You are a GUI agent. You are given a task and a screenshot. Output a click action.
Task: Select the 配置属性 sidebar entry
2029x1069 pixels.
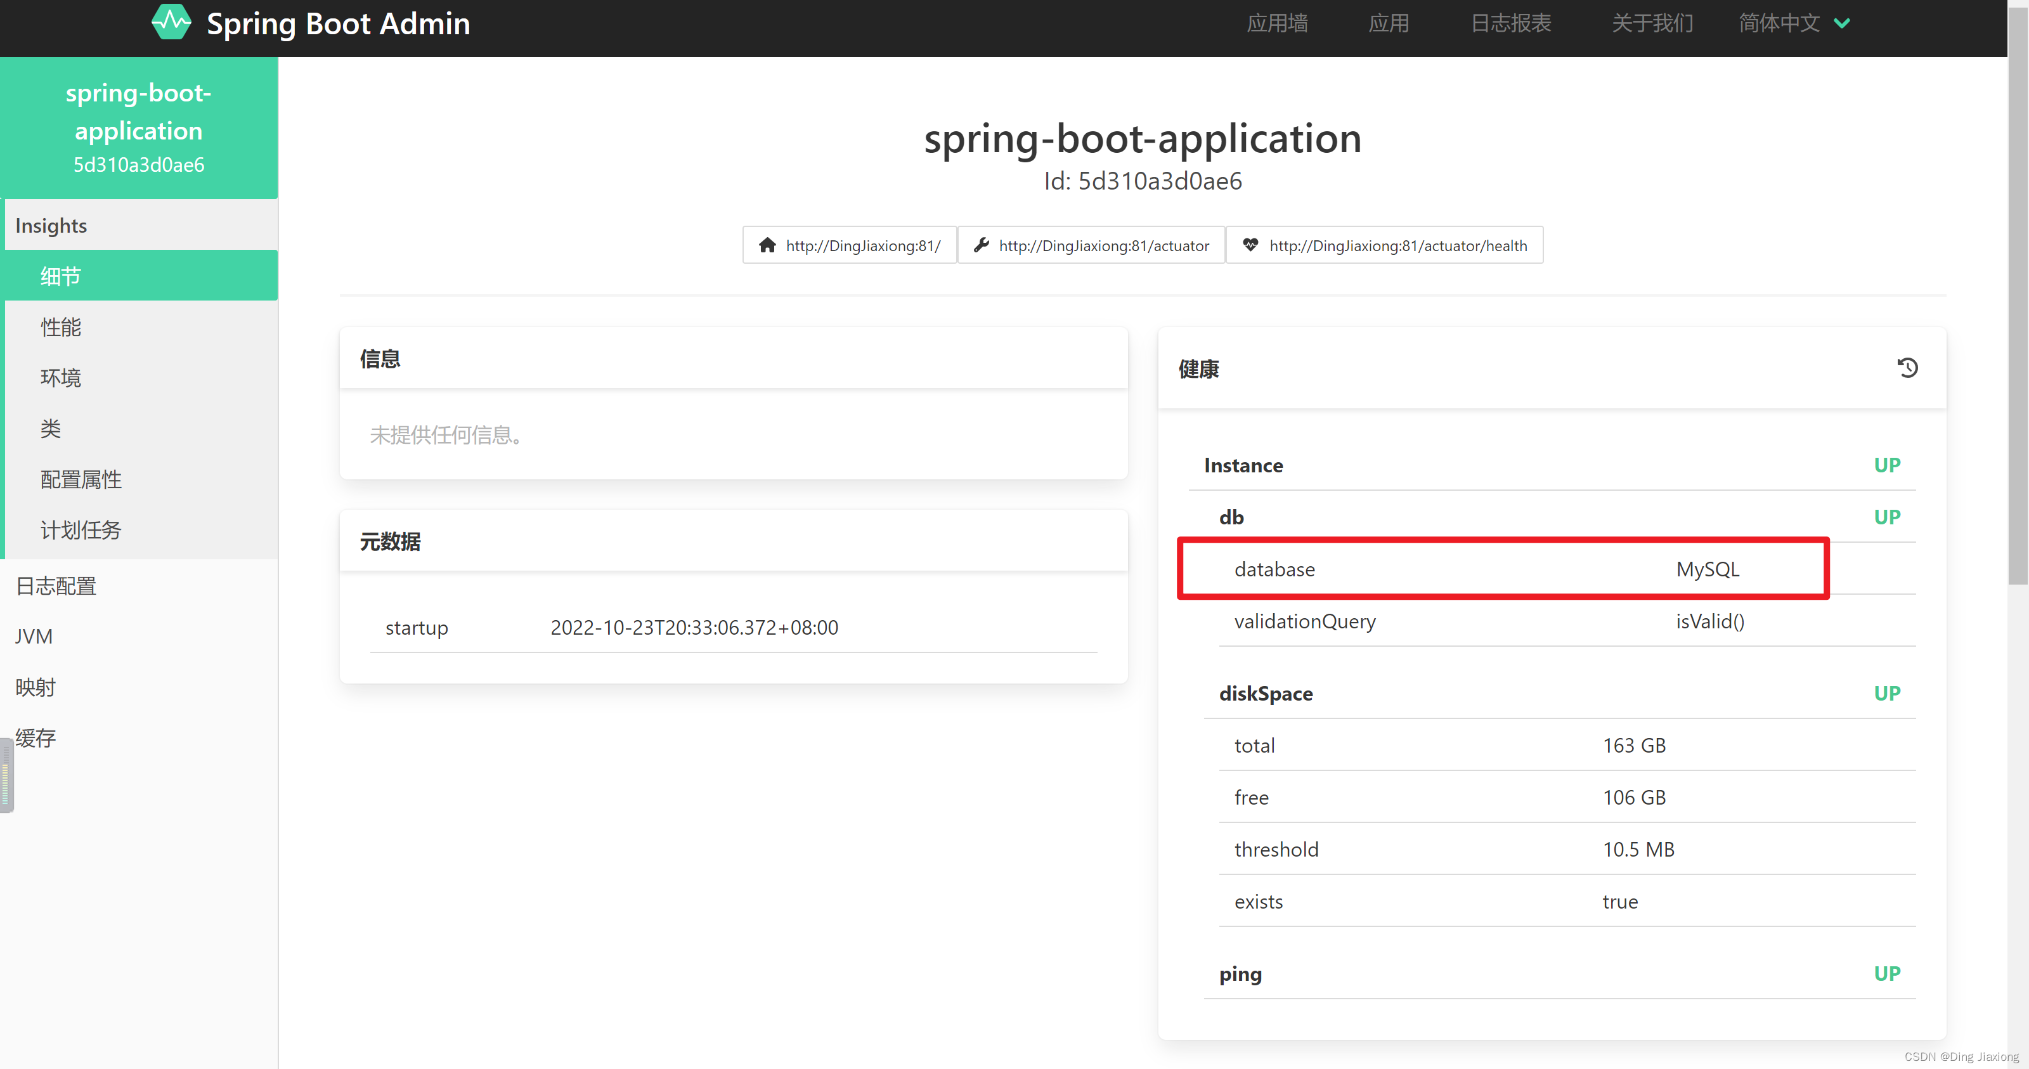141,479
